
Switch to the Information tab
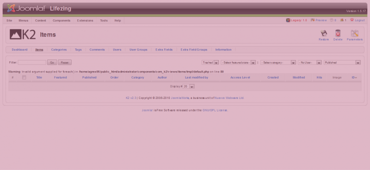tap(223, 50)
